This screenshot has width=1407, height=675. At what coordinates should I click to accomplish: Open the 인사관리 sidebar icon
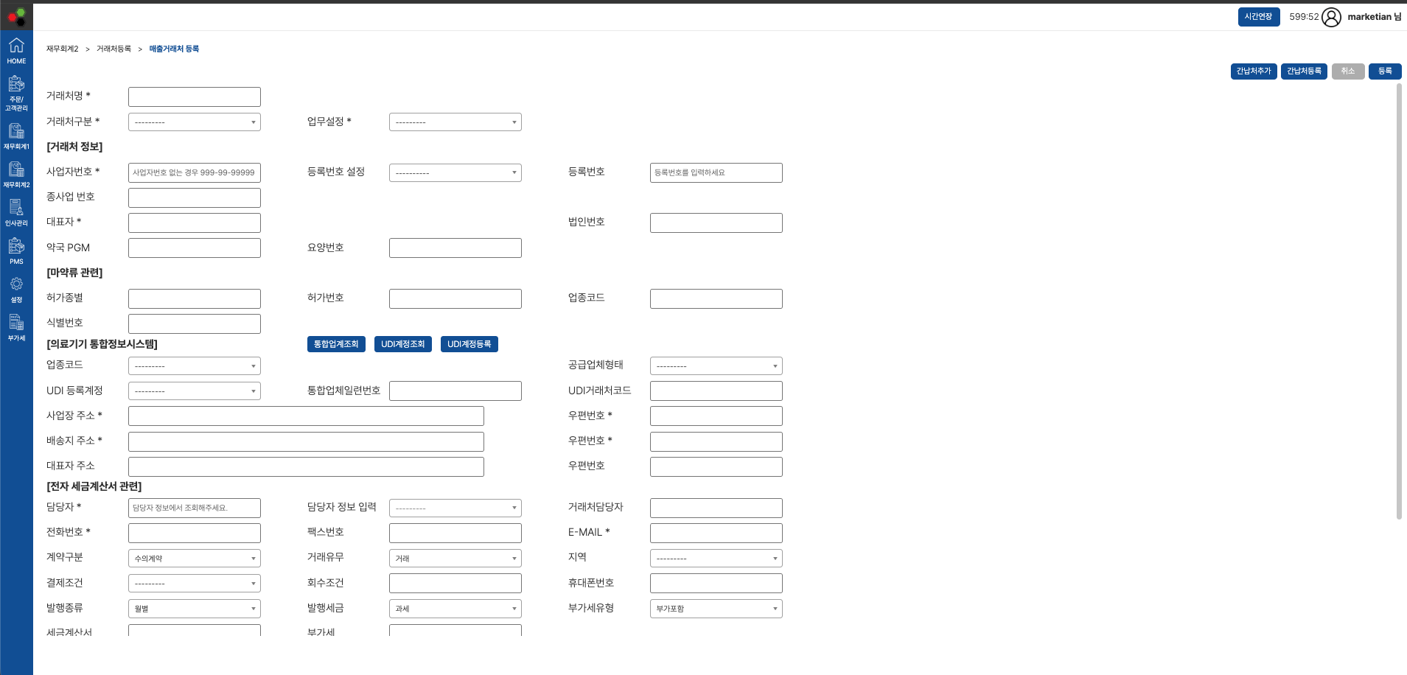point(16,213)
